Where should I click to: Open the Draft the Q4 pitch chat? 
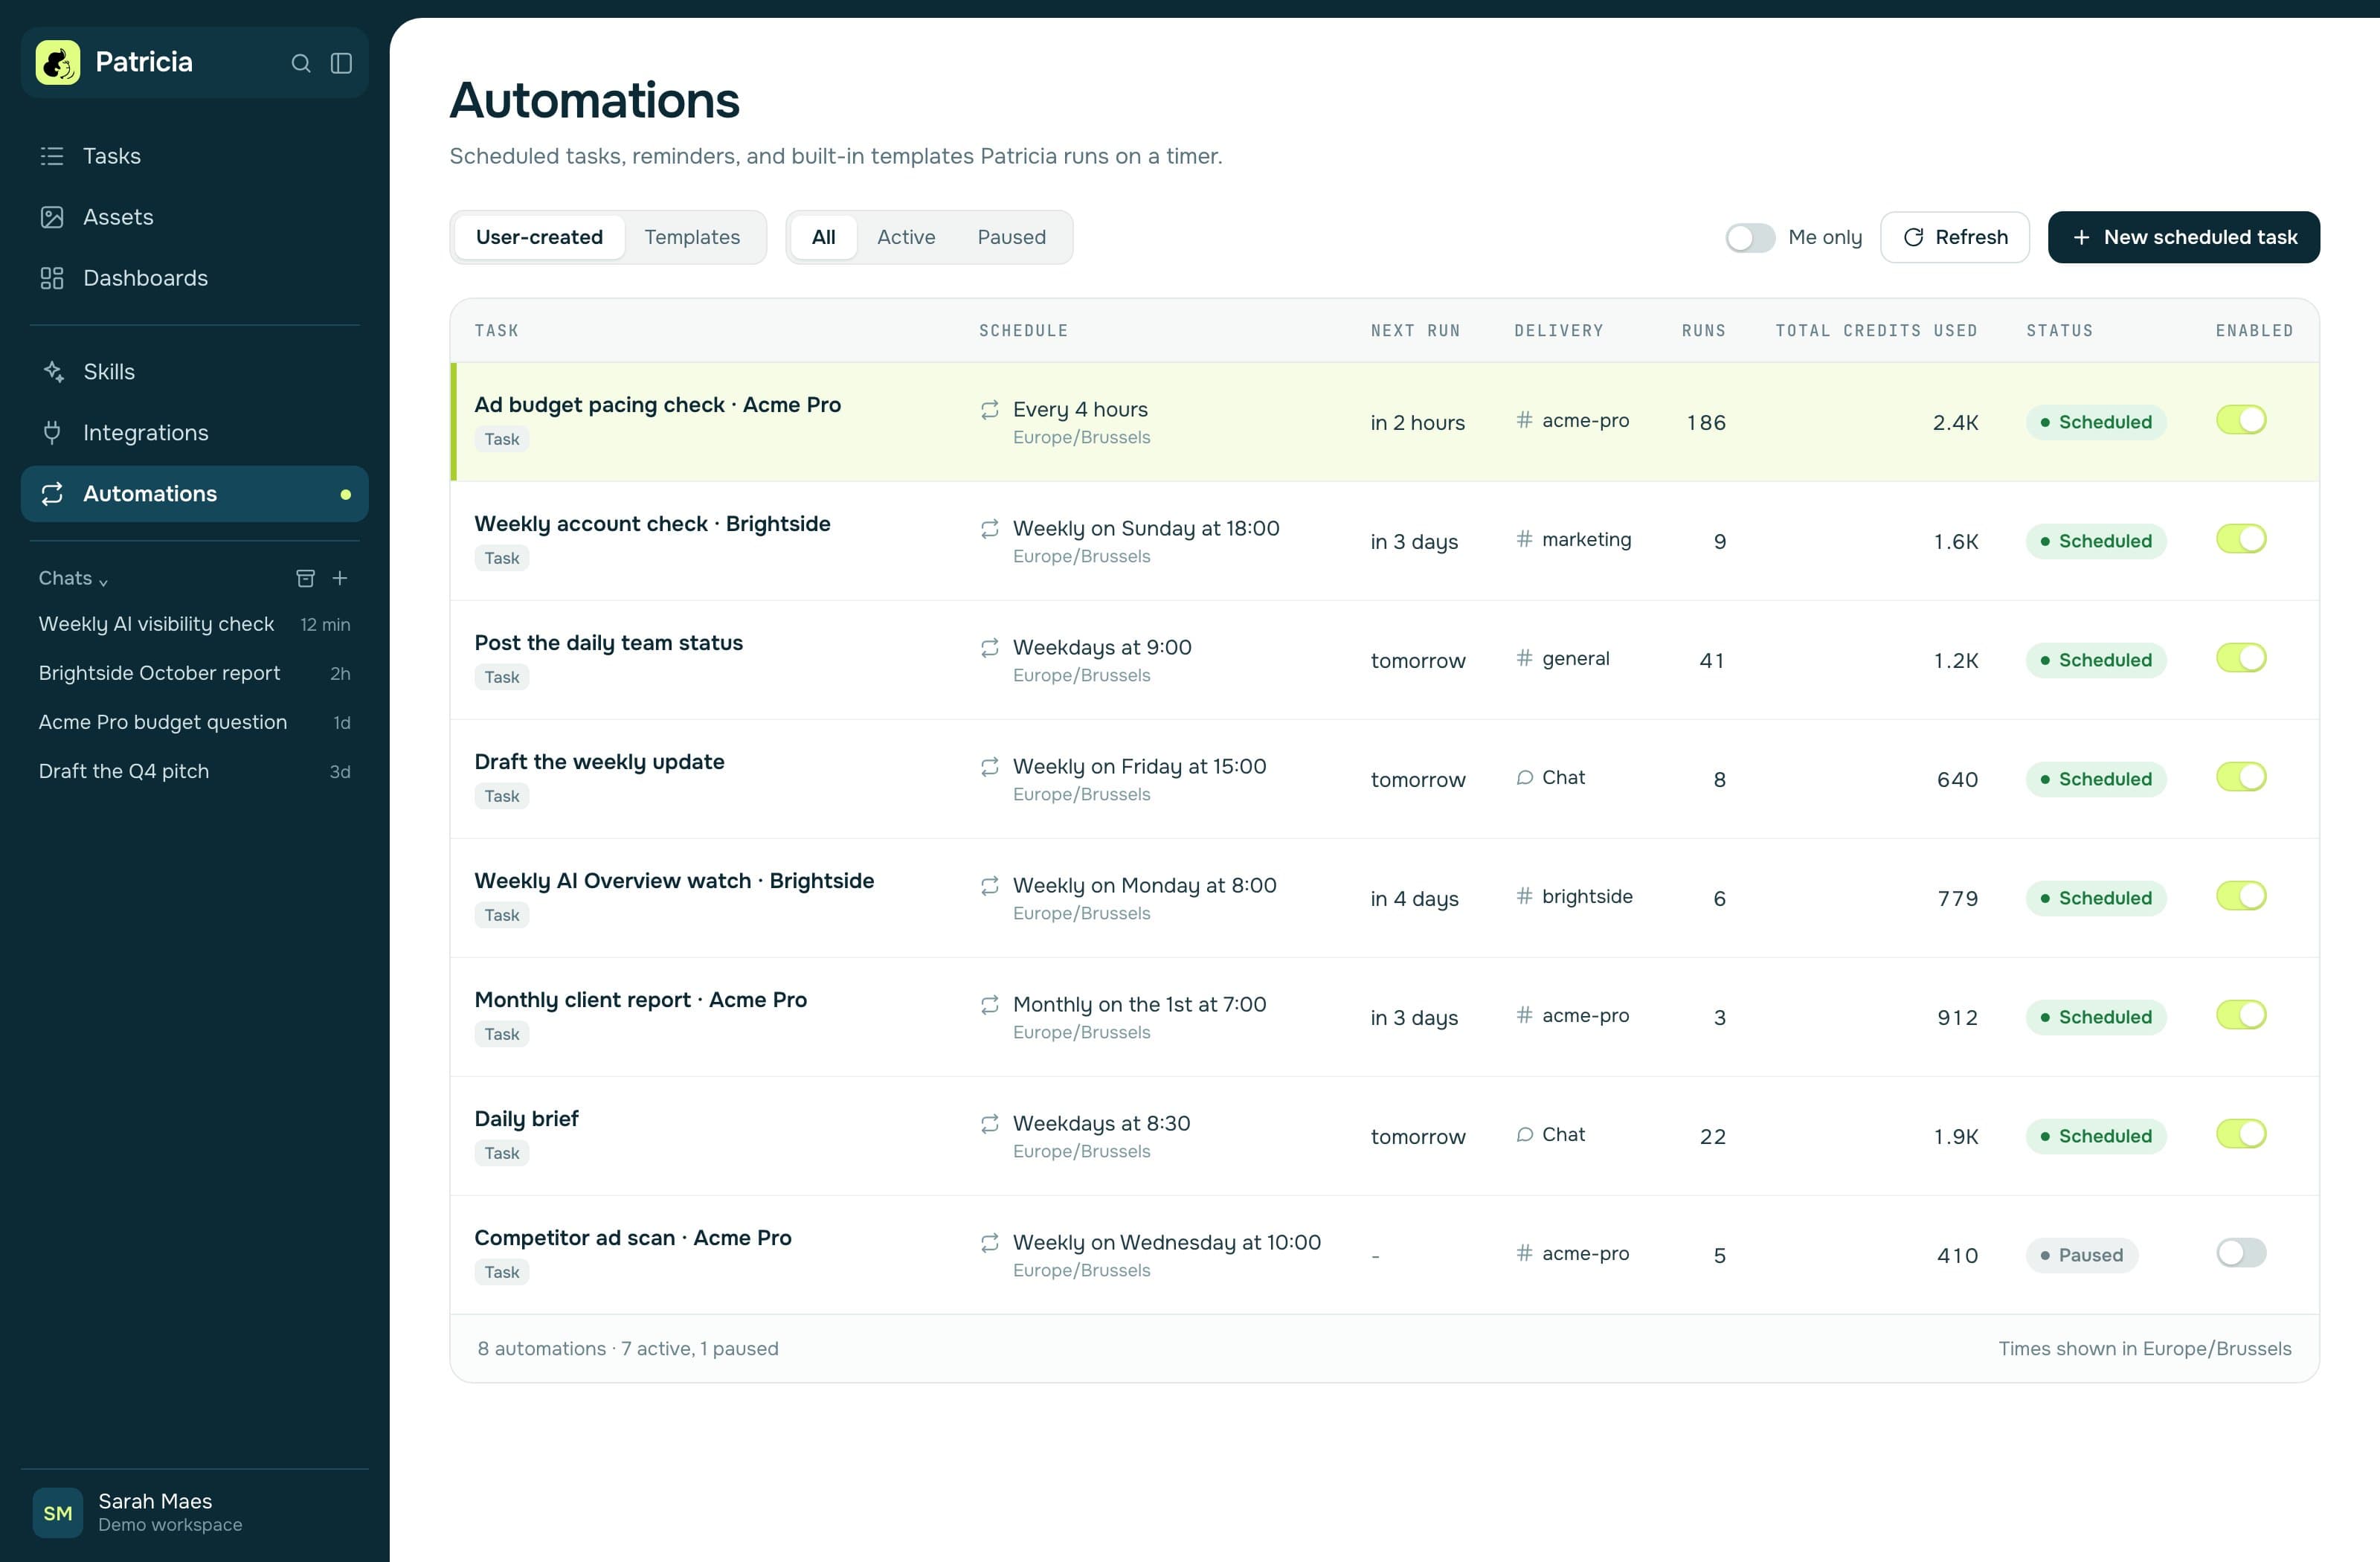click(x=195, y=771)
